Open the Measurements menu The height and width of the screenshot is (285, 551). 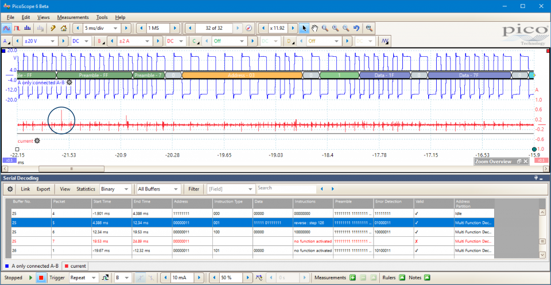(x=73, y=17)
